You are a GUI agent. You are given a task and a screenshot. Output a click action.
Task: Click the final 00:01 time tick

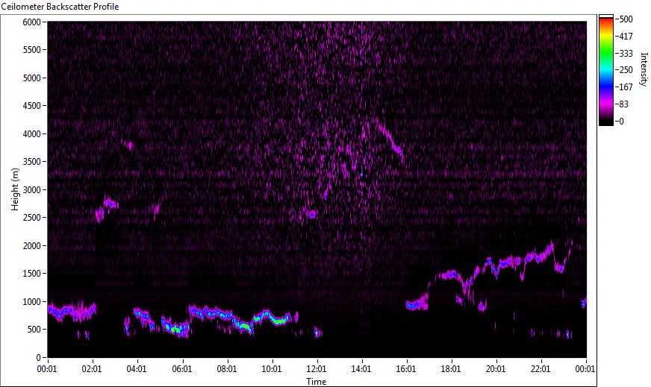click(585, 369)
